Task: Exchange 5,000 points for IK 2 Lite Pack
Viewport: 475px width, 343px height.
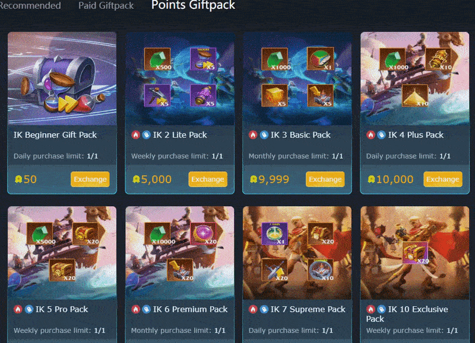Action: [x=208, y=179]
